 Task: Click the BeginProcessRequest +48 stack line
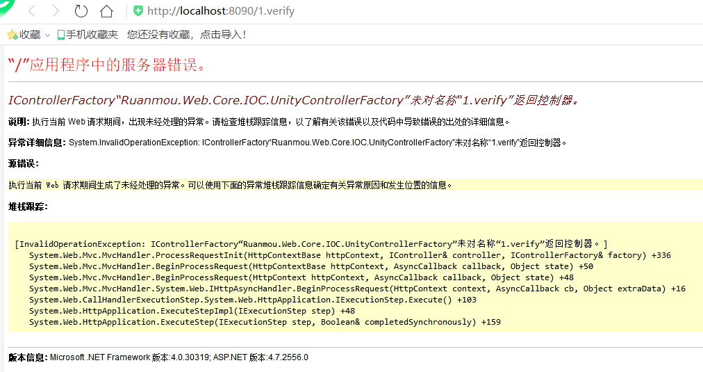coord(301,277)
